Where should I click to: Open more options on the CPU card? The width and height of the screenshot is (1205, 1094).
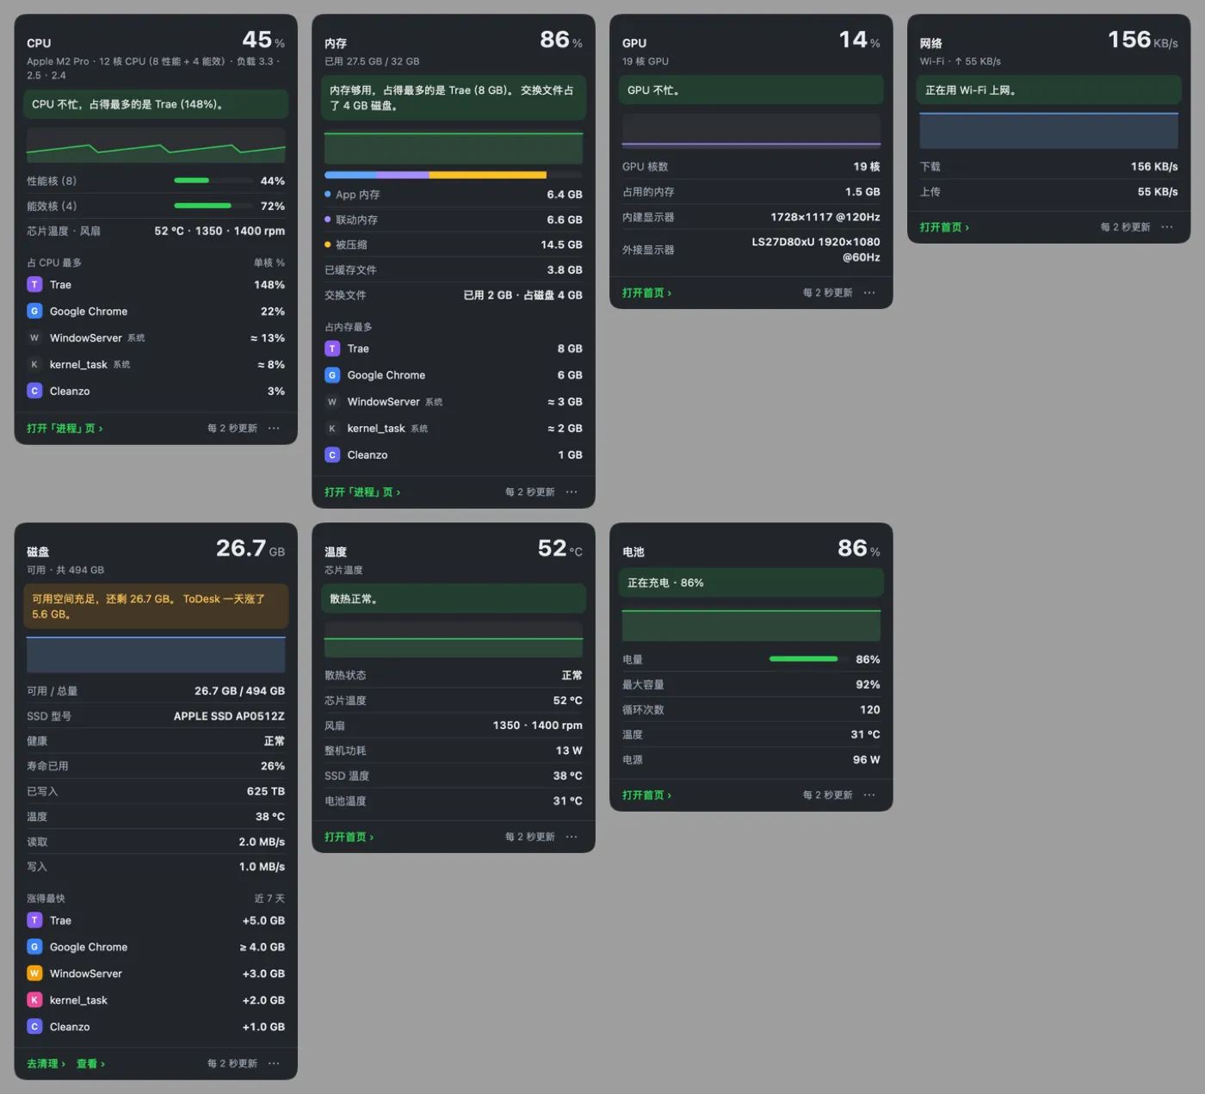tap(274, 429)
